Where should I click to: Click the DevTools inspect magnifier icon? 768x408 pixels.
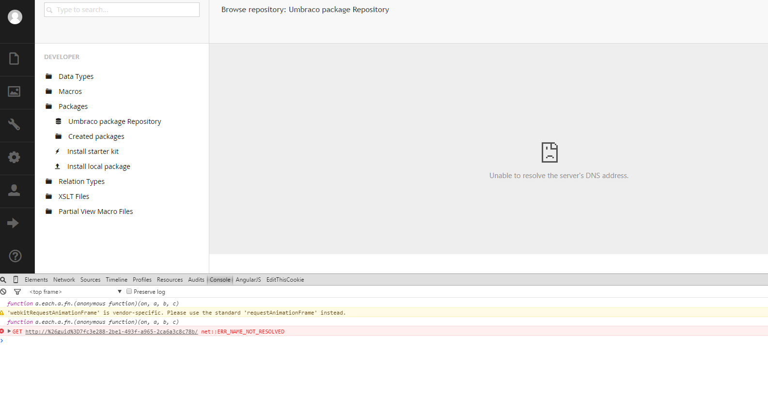[x=3, y=280]
